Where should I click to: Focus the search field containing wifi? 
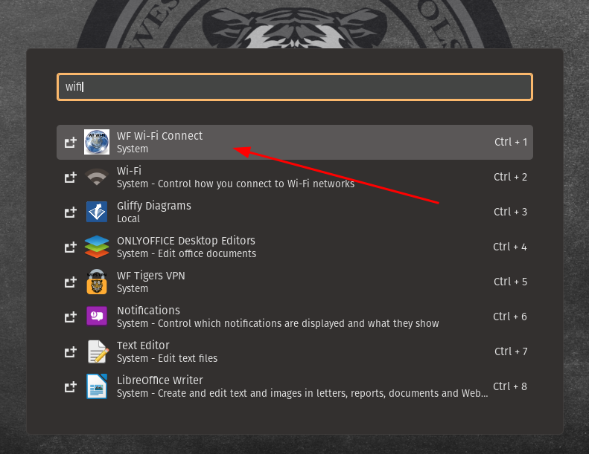[x=295, y=87]
